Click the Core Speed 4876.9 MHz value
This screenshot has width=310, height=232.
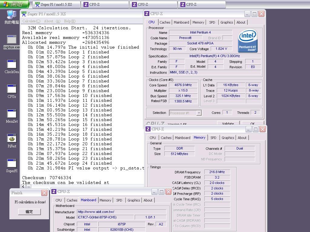click(183, 85)
